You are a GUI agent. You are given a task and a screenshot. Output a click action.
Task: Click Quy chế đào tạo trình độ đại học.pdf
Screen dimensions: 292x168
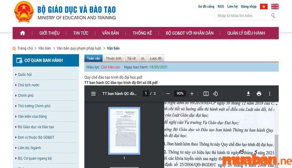tap(113, 77)
